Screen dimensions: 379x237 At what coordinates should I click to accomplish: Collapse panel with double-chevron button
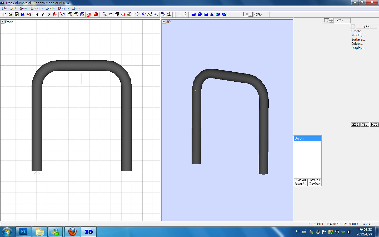click(366, 27)
